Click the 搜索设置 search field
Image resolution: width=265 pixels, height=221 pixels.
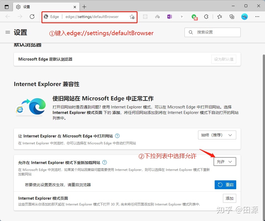click(212, 32)
